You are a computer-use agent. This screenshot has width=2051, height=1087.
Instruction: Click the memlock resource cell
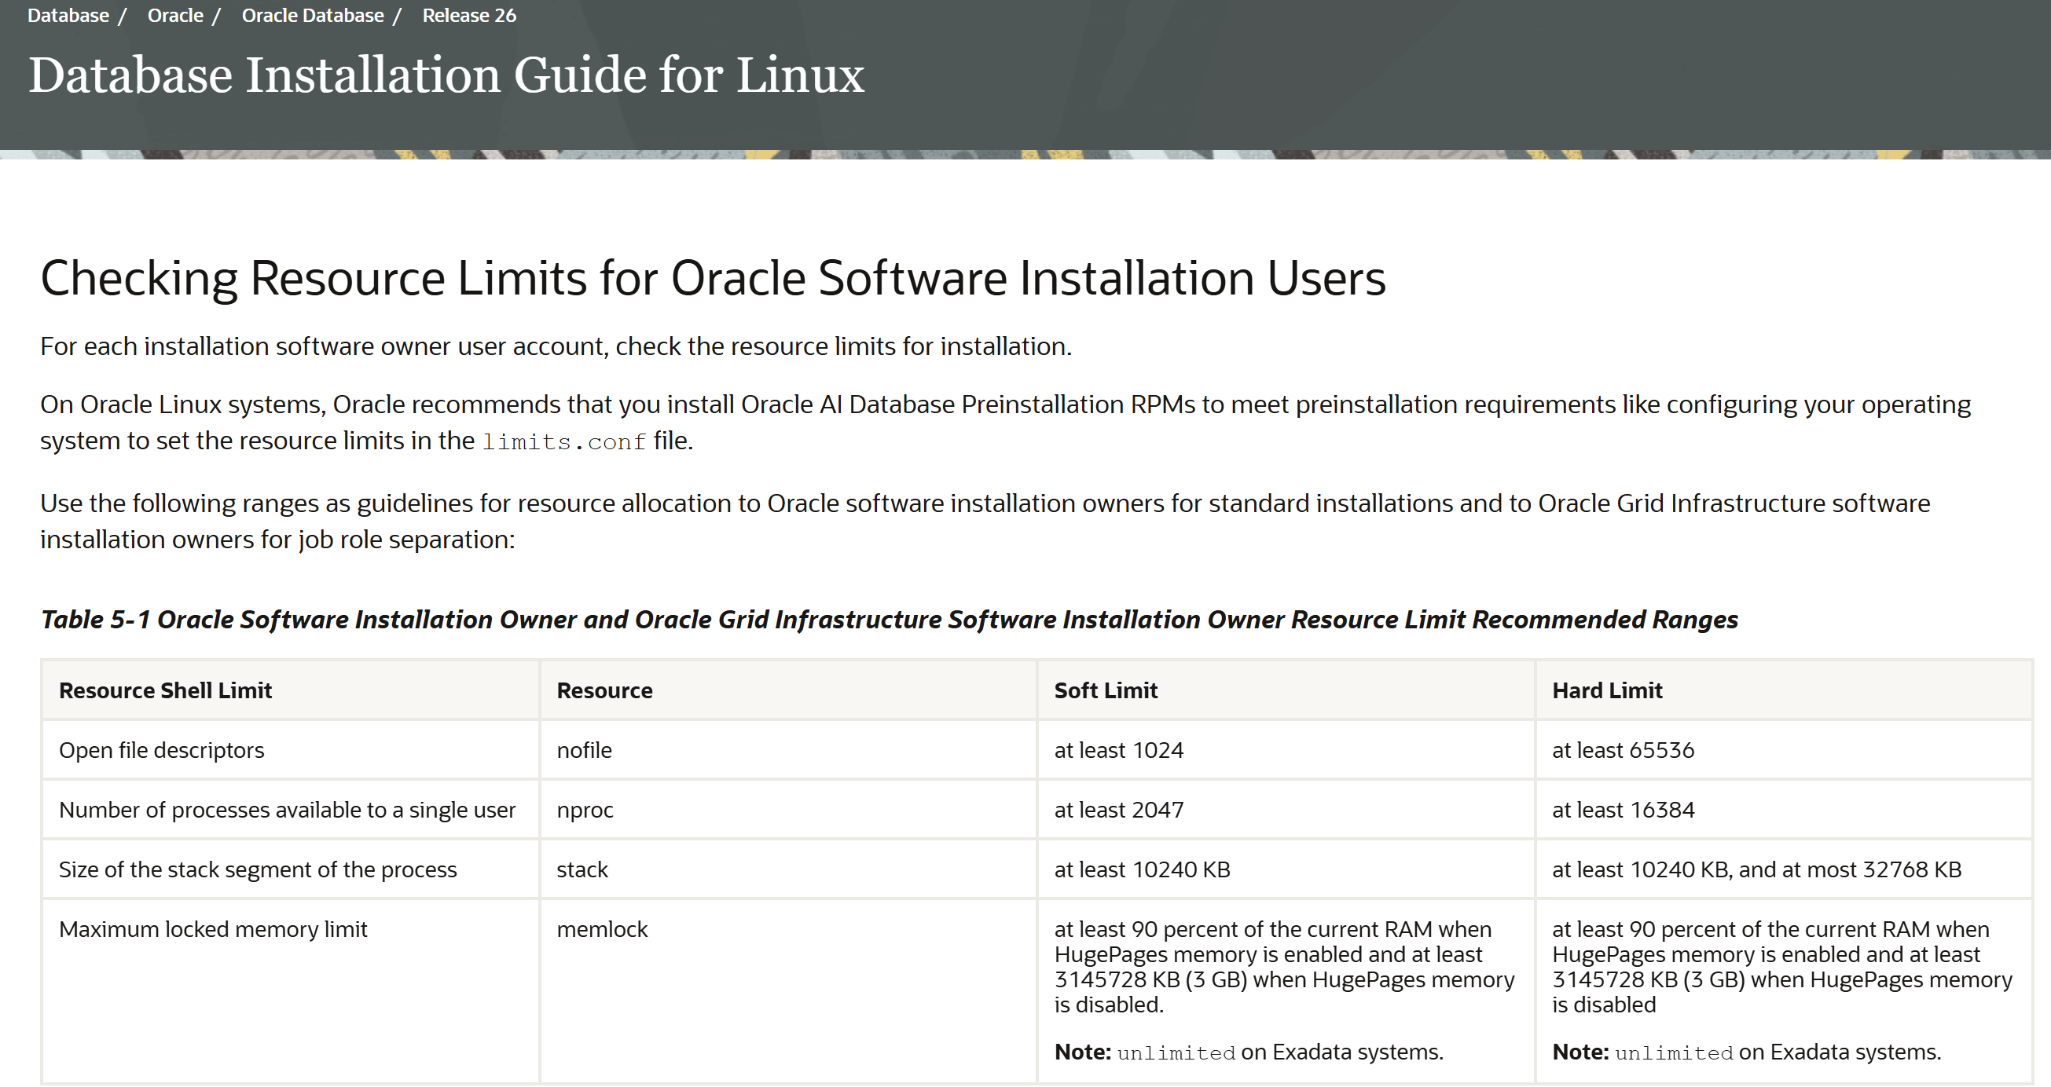602,929
